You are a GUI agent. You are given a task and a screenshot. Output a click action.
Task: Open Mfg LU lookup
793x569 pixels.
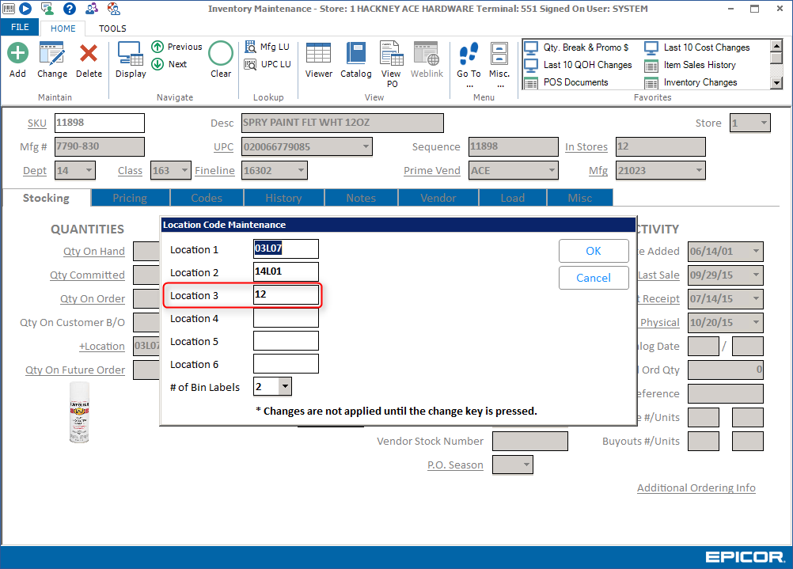point(267,47)
